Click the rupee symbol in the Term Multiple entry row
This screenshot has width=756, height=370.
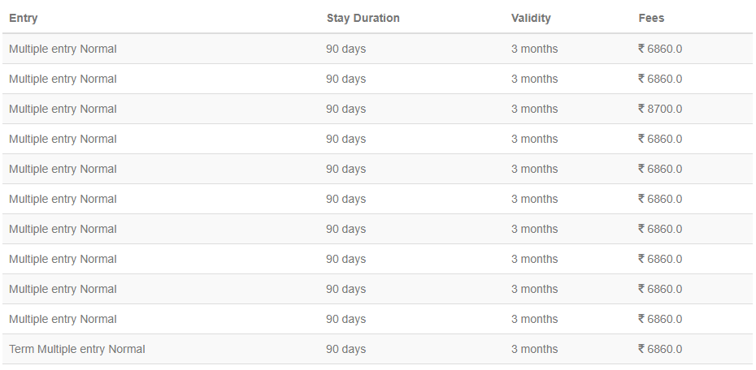[641, 349]
